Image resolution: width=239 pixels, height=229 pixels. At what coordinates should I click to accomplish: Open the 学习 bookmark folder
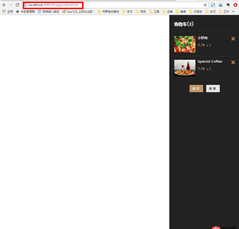pos(128,12)
